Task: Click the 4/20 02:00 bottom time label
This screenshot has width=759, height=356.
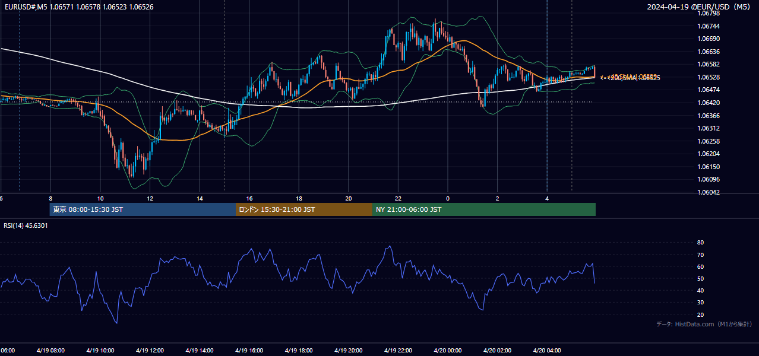Action: pos(497,351)
